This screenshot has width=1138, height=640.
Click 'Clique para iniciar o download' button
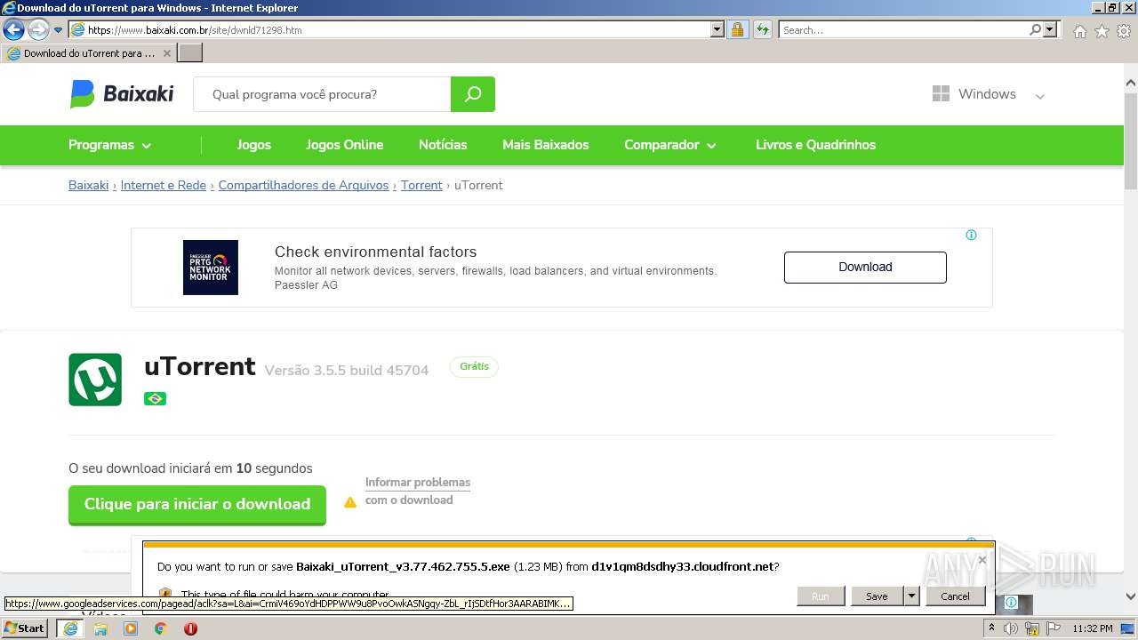click(x=197, y=504)
